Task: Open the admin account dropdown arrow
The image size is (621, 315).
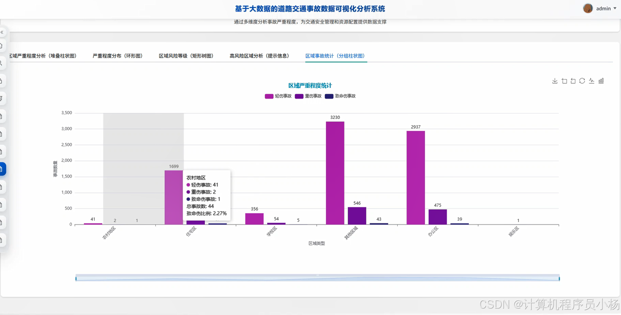Action: tap(615, 8)
